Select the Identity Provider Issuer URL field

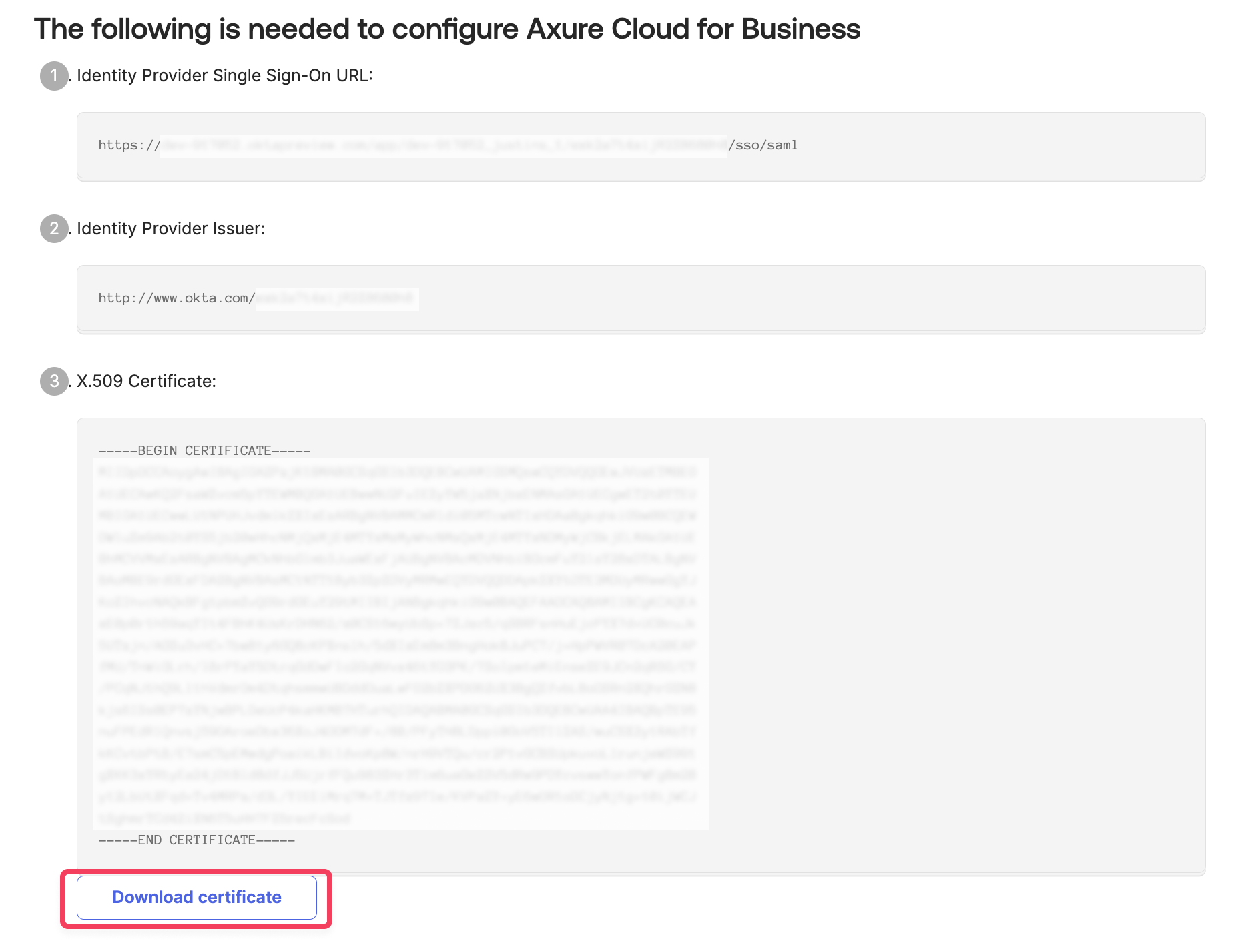(641, 299)
